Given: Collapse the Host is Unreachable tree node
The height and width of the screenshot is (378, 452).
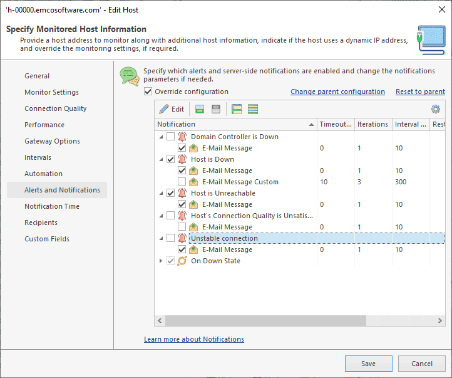Looking at the screenshot, I should point(161,193).
